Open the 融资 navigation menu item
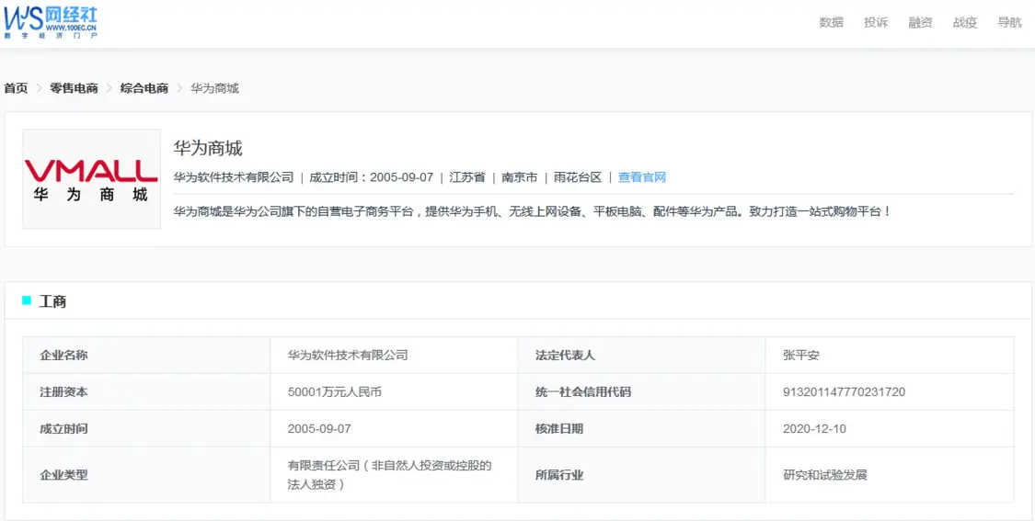This screenshot has width=1035, height=521. [920, 22]
